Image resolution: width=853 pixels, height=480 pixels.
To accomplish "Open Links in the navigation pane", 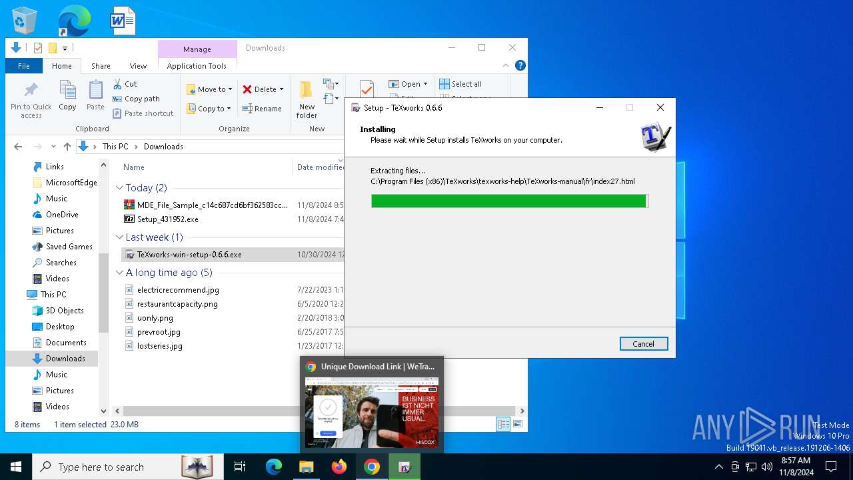I will [55, 167].
